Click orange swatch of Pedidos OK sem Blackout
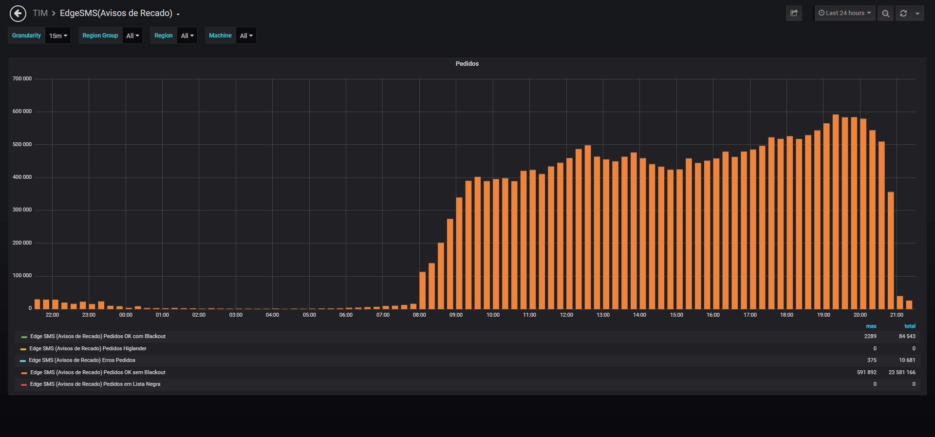This screenshot has width=935, height=437. tap(24, 373)
